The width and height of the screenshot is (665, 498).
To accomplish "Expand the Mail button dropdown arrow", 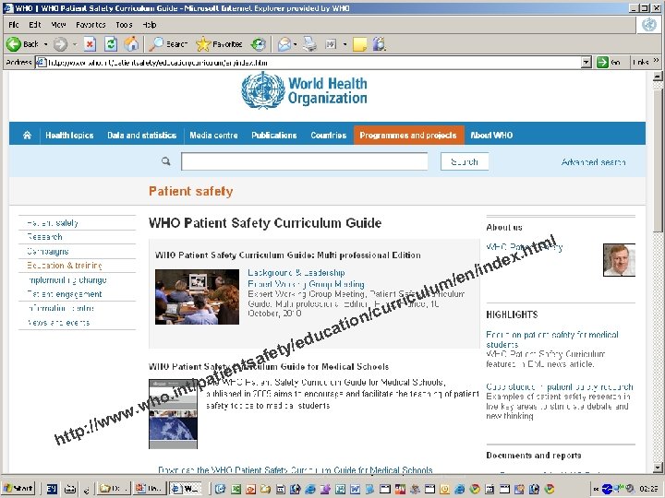I will pyautogui.click(x=296, y=44).
